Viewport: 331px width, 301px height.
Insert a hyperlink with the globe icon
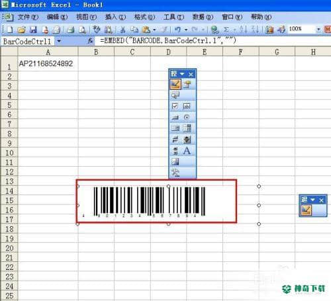tap(214, 29)
